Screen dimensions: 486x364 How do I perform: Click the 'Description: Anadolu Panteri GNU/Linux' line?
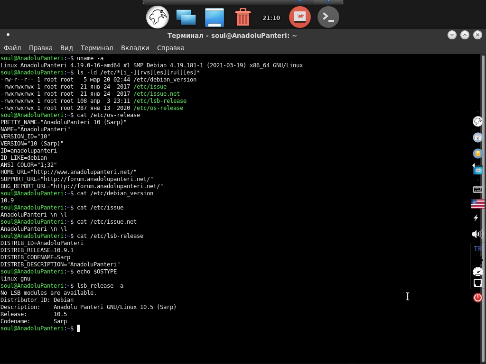click(88, 307)
